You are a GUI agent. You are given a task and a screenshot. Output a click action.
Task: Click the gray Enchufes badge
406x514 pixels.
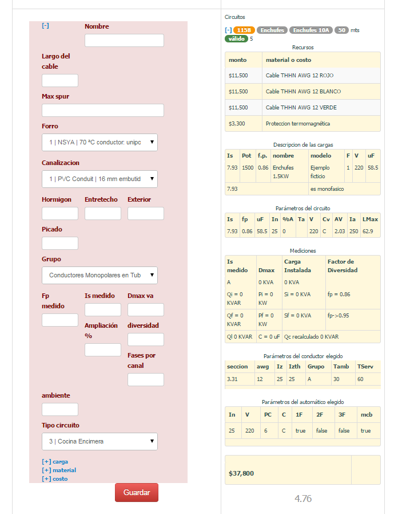[x=272, y=30]
